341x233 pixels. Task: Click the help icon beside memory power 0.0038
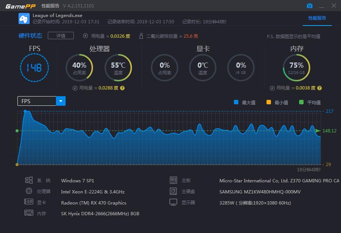pos(319,88)
